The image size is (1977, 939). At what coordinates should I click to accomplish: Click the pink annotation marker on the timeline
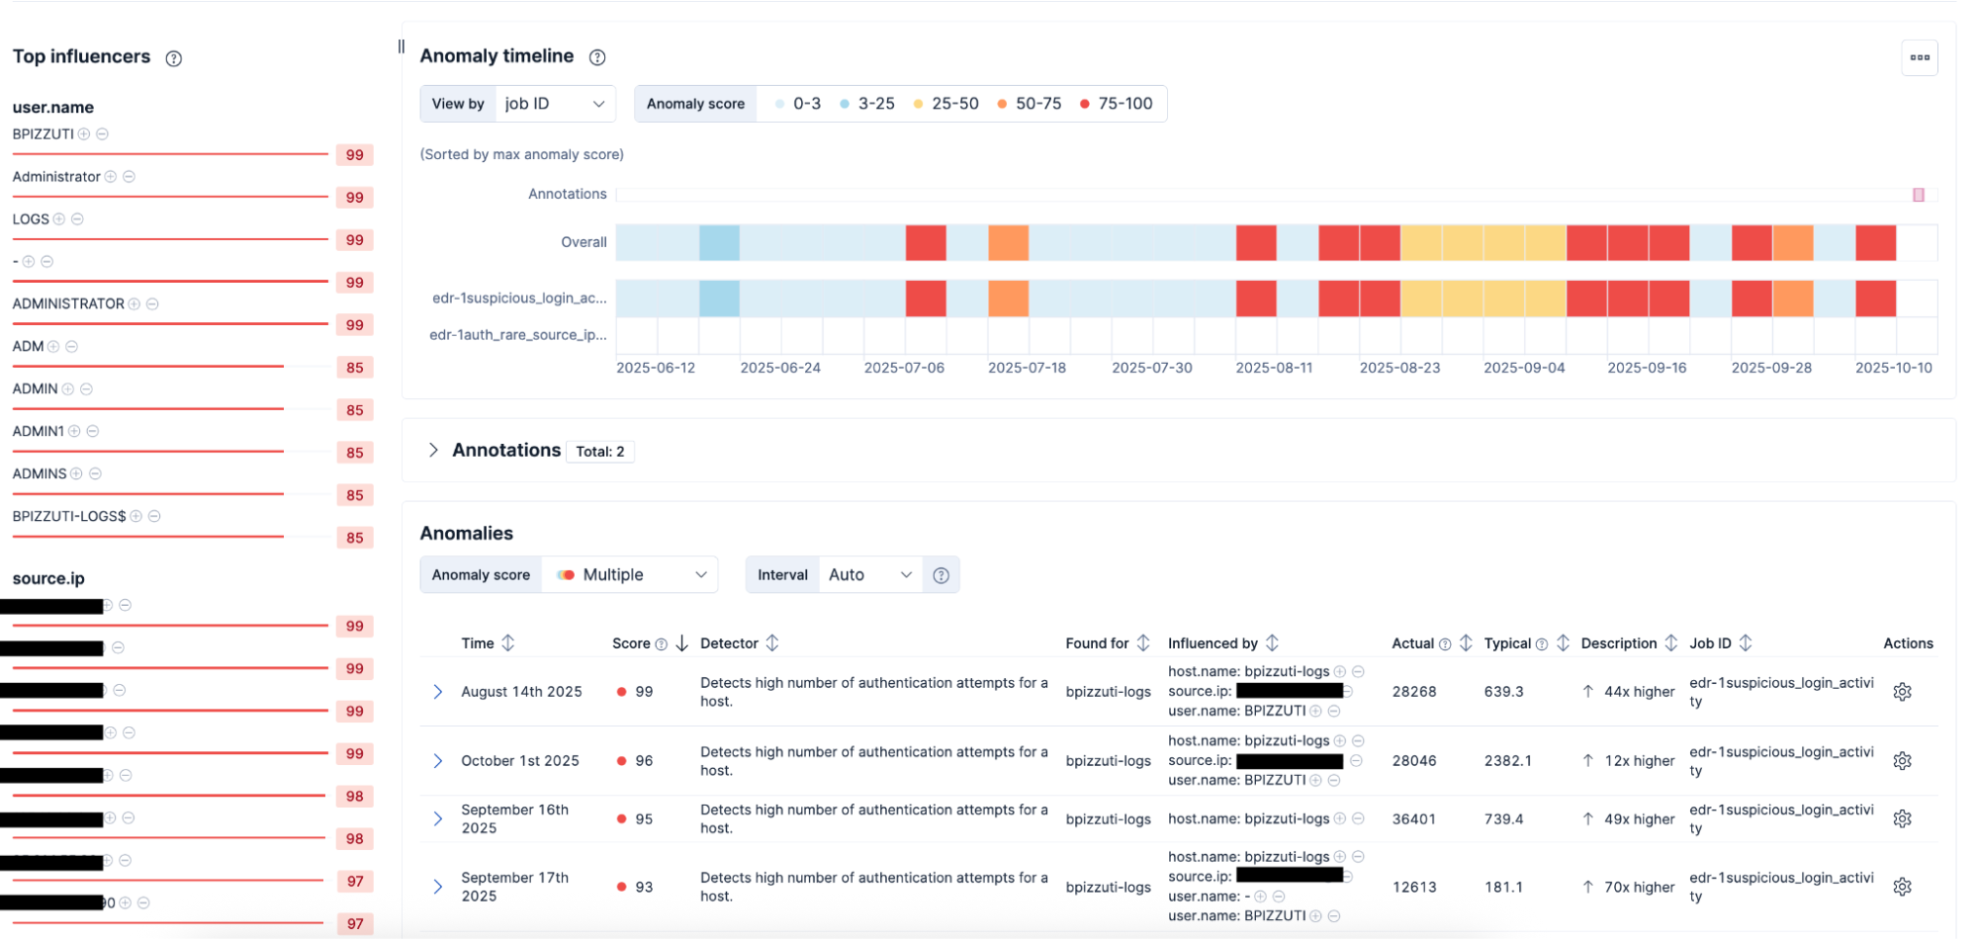pos(1918,195)
